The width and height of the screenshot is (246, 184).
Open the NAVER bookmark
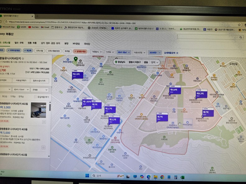click(x=22, y=27)
